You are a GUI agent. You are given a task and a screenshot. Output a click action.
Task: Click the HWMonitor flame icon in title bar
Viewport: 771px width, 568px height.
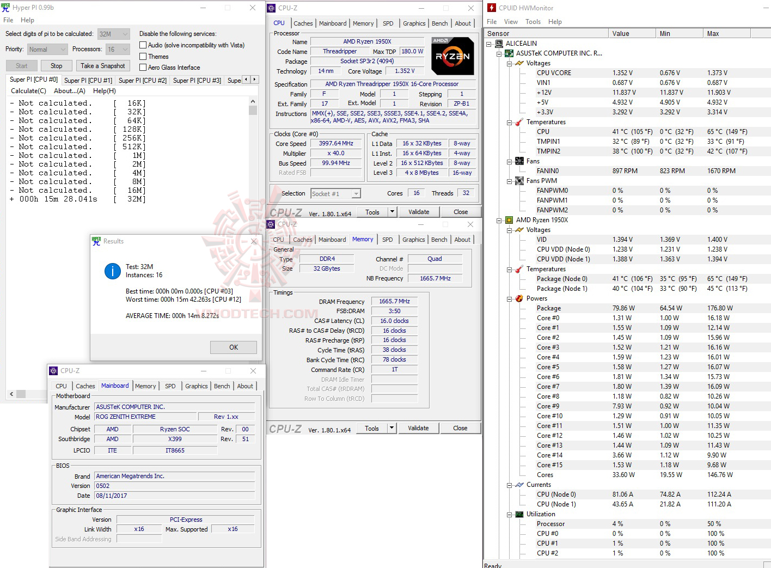point(491,8)
